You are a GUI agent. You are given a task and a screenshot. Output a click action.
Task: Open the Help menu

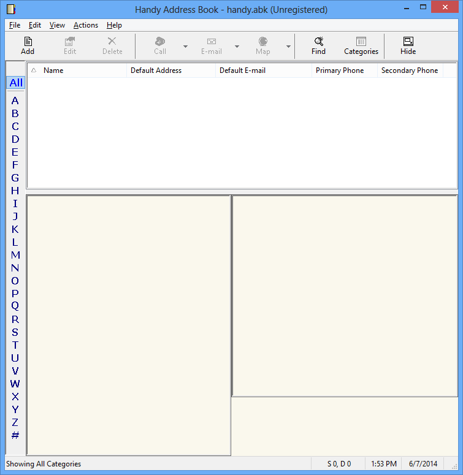pyautogui.click(x=114, y=25)
